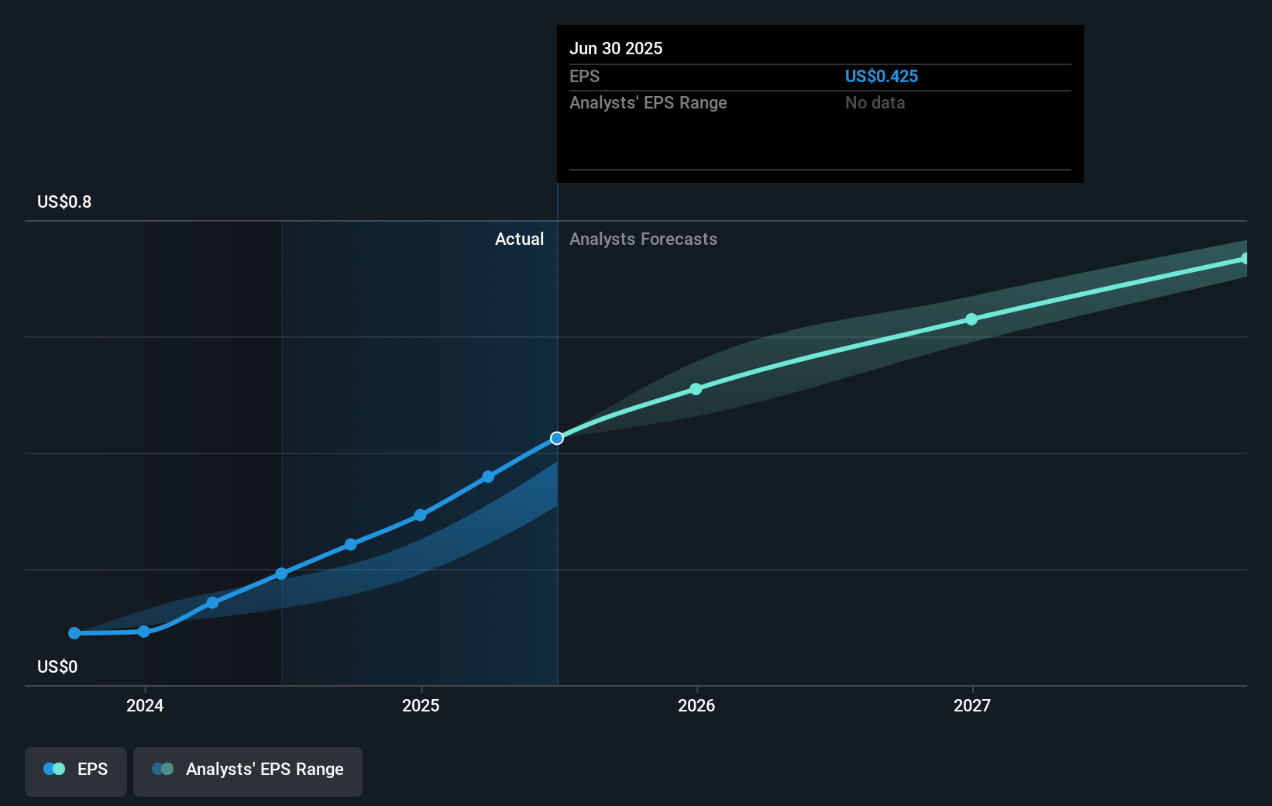Click the US$0.425 EPS value link

(x=882, y=76)
